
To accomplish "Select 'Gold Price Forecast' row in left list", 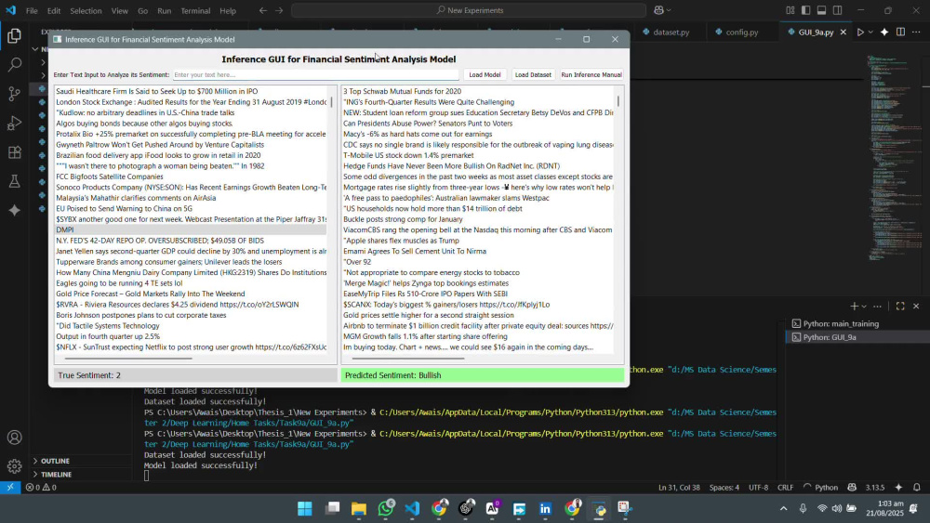I will coord(191,294).
